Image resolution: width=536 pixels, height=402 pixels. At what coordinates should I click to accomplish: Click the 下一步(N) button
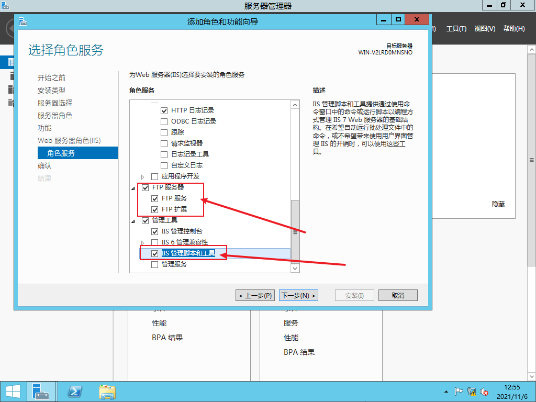point(298,295)
